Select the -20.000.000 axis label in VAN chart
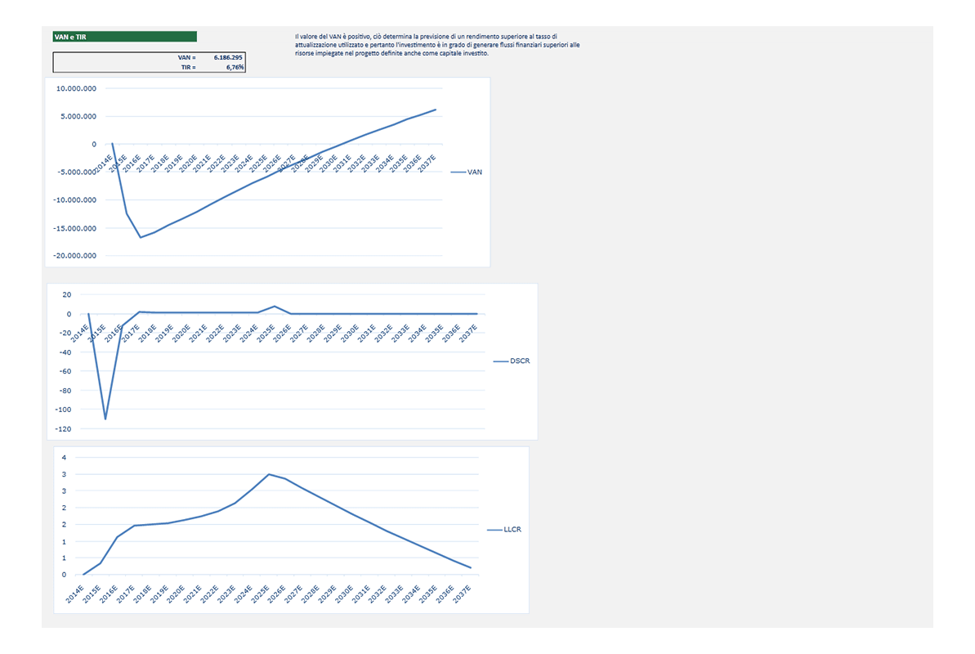 point(74,256)
